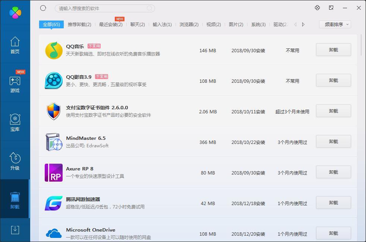
Task: Select the Axure RP 8 icon
Action: coord(53,172)
